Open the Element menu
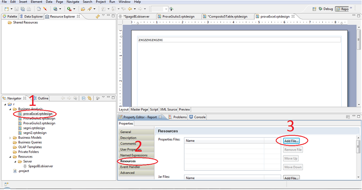Viewport: 362px width, 190px height. pos(36,2)
